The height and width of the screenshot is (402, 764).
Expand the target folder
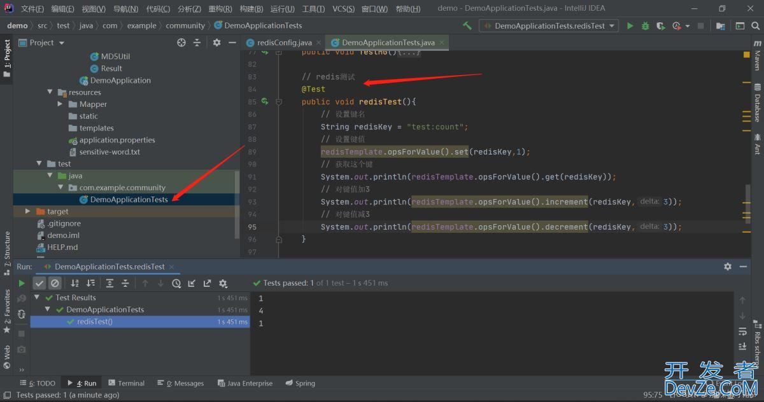27,211
